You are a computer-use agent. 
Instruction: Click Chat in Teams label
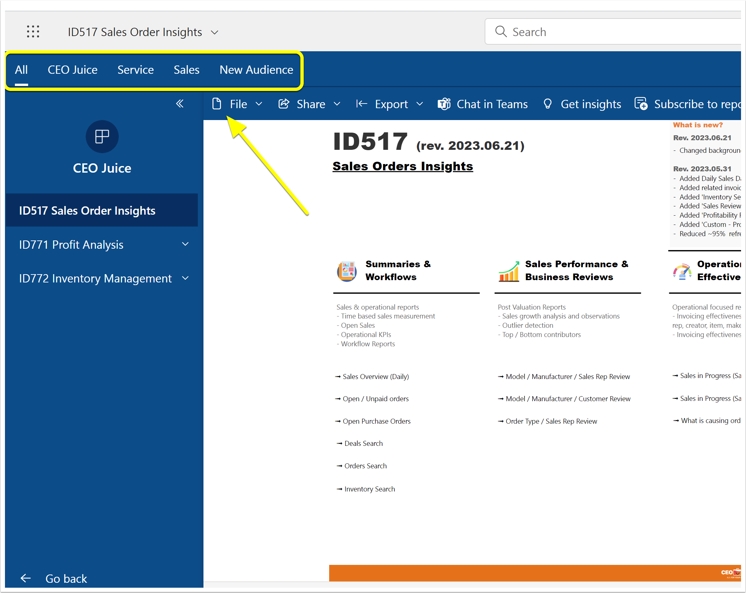(x=492, y=104)
